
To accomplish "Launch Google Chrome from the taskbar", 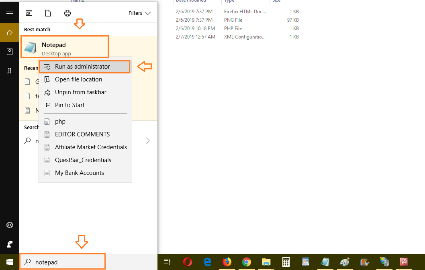I will [x=247, y=262].
